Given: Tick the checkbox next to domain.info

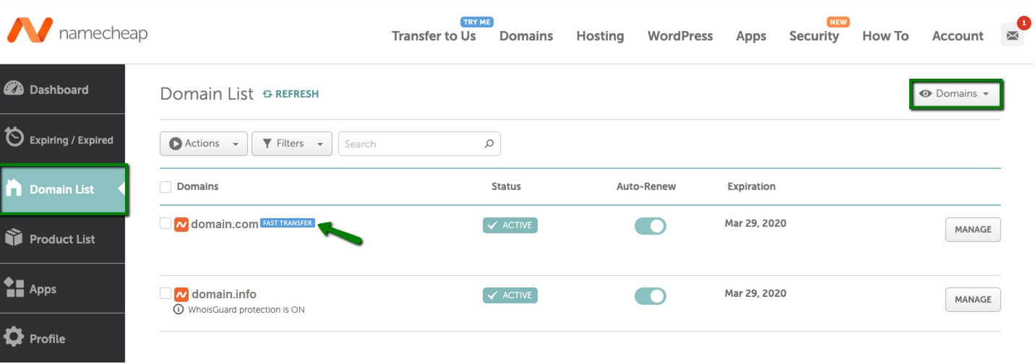Looking at the screenshot, I should (x=166, y=293).
